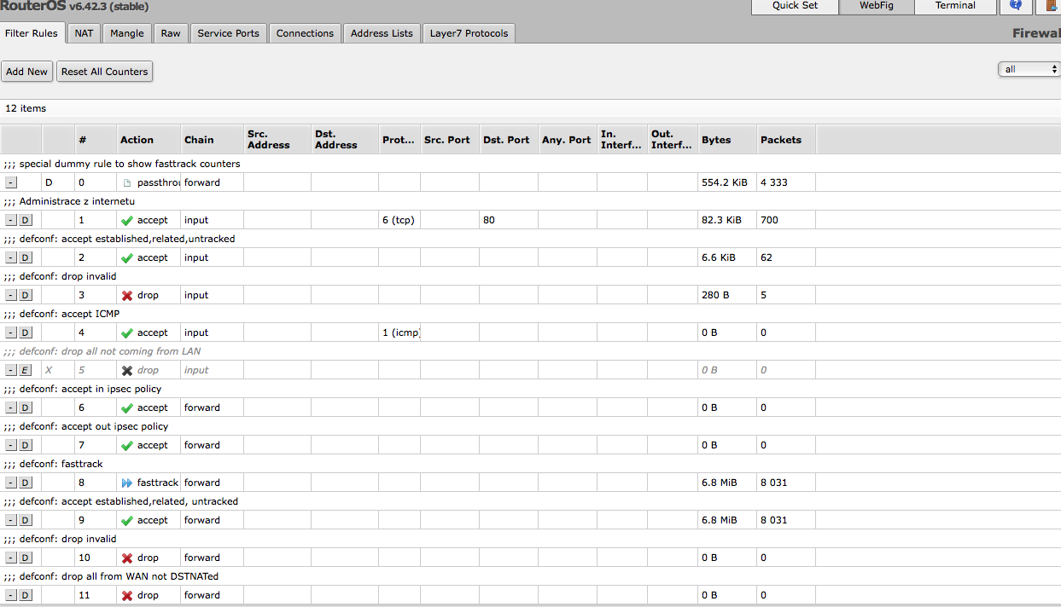The height and width of the screenshot is (607, 1061).
Task: Sort by the # column header
Action: pos(95,140)
